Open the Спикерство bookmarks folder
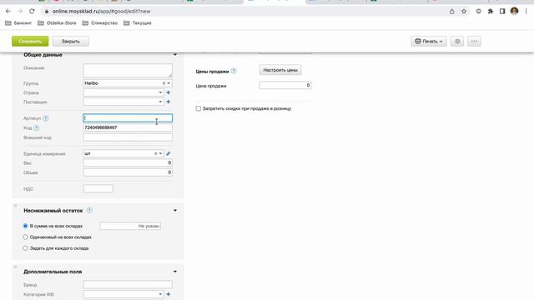 point(100,22)
